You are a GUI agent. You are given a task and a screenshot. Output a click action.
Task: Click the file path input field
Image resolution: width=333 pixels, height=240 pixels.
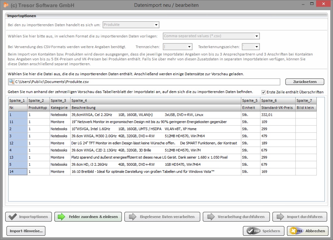[x=146, y=82]
